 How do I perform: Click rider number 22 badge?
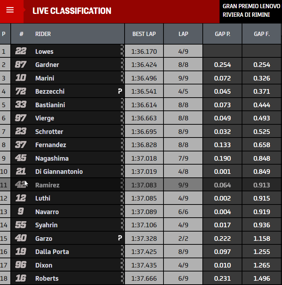coord(21,51)
